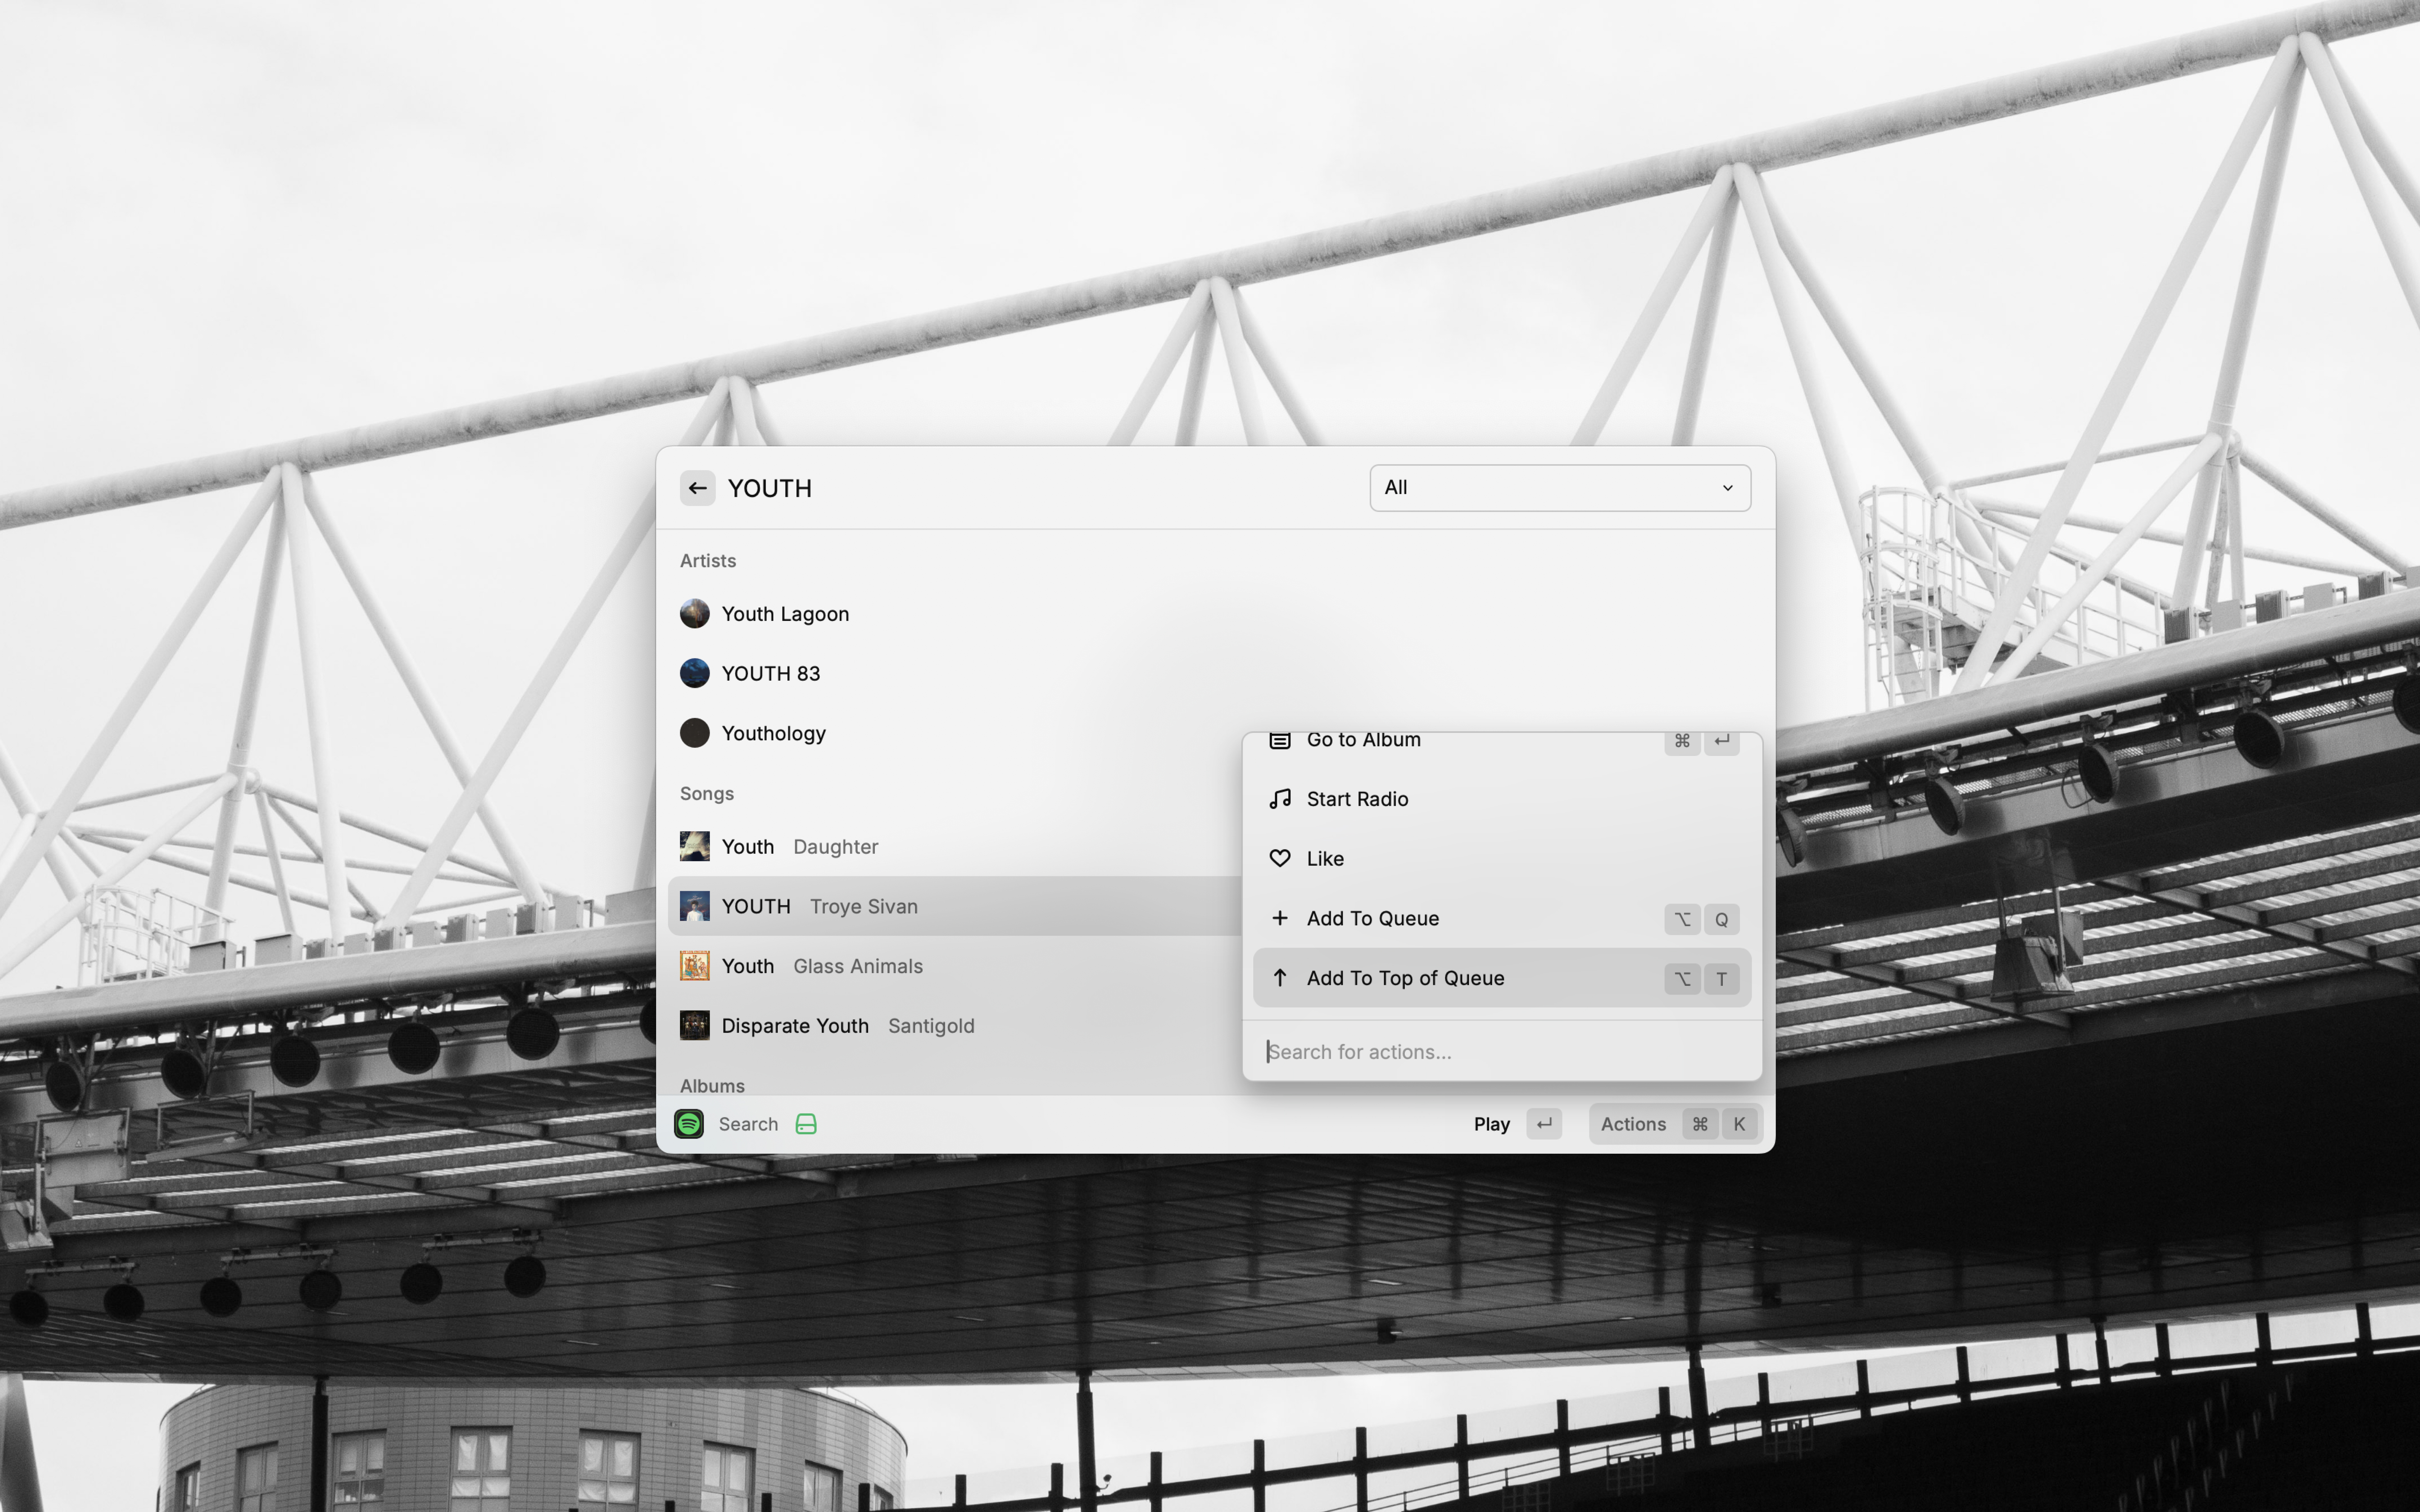Select Disparate Youth by Santigold

pos(795,1026)
